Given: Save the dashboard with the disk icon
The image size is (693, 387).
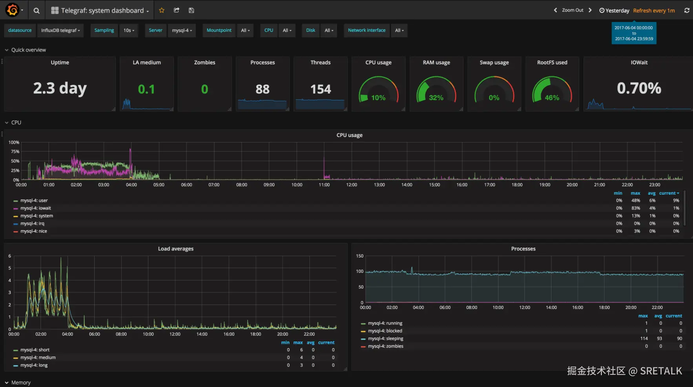Looking at the screenshot, I should click(x=191, y=10).
